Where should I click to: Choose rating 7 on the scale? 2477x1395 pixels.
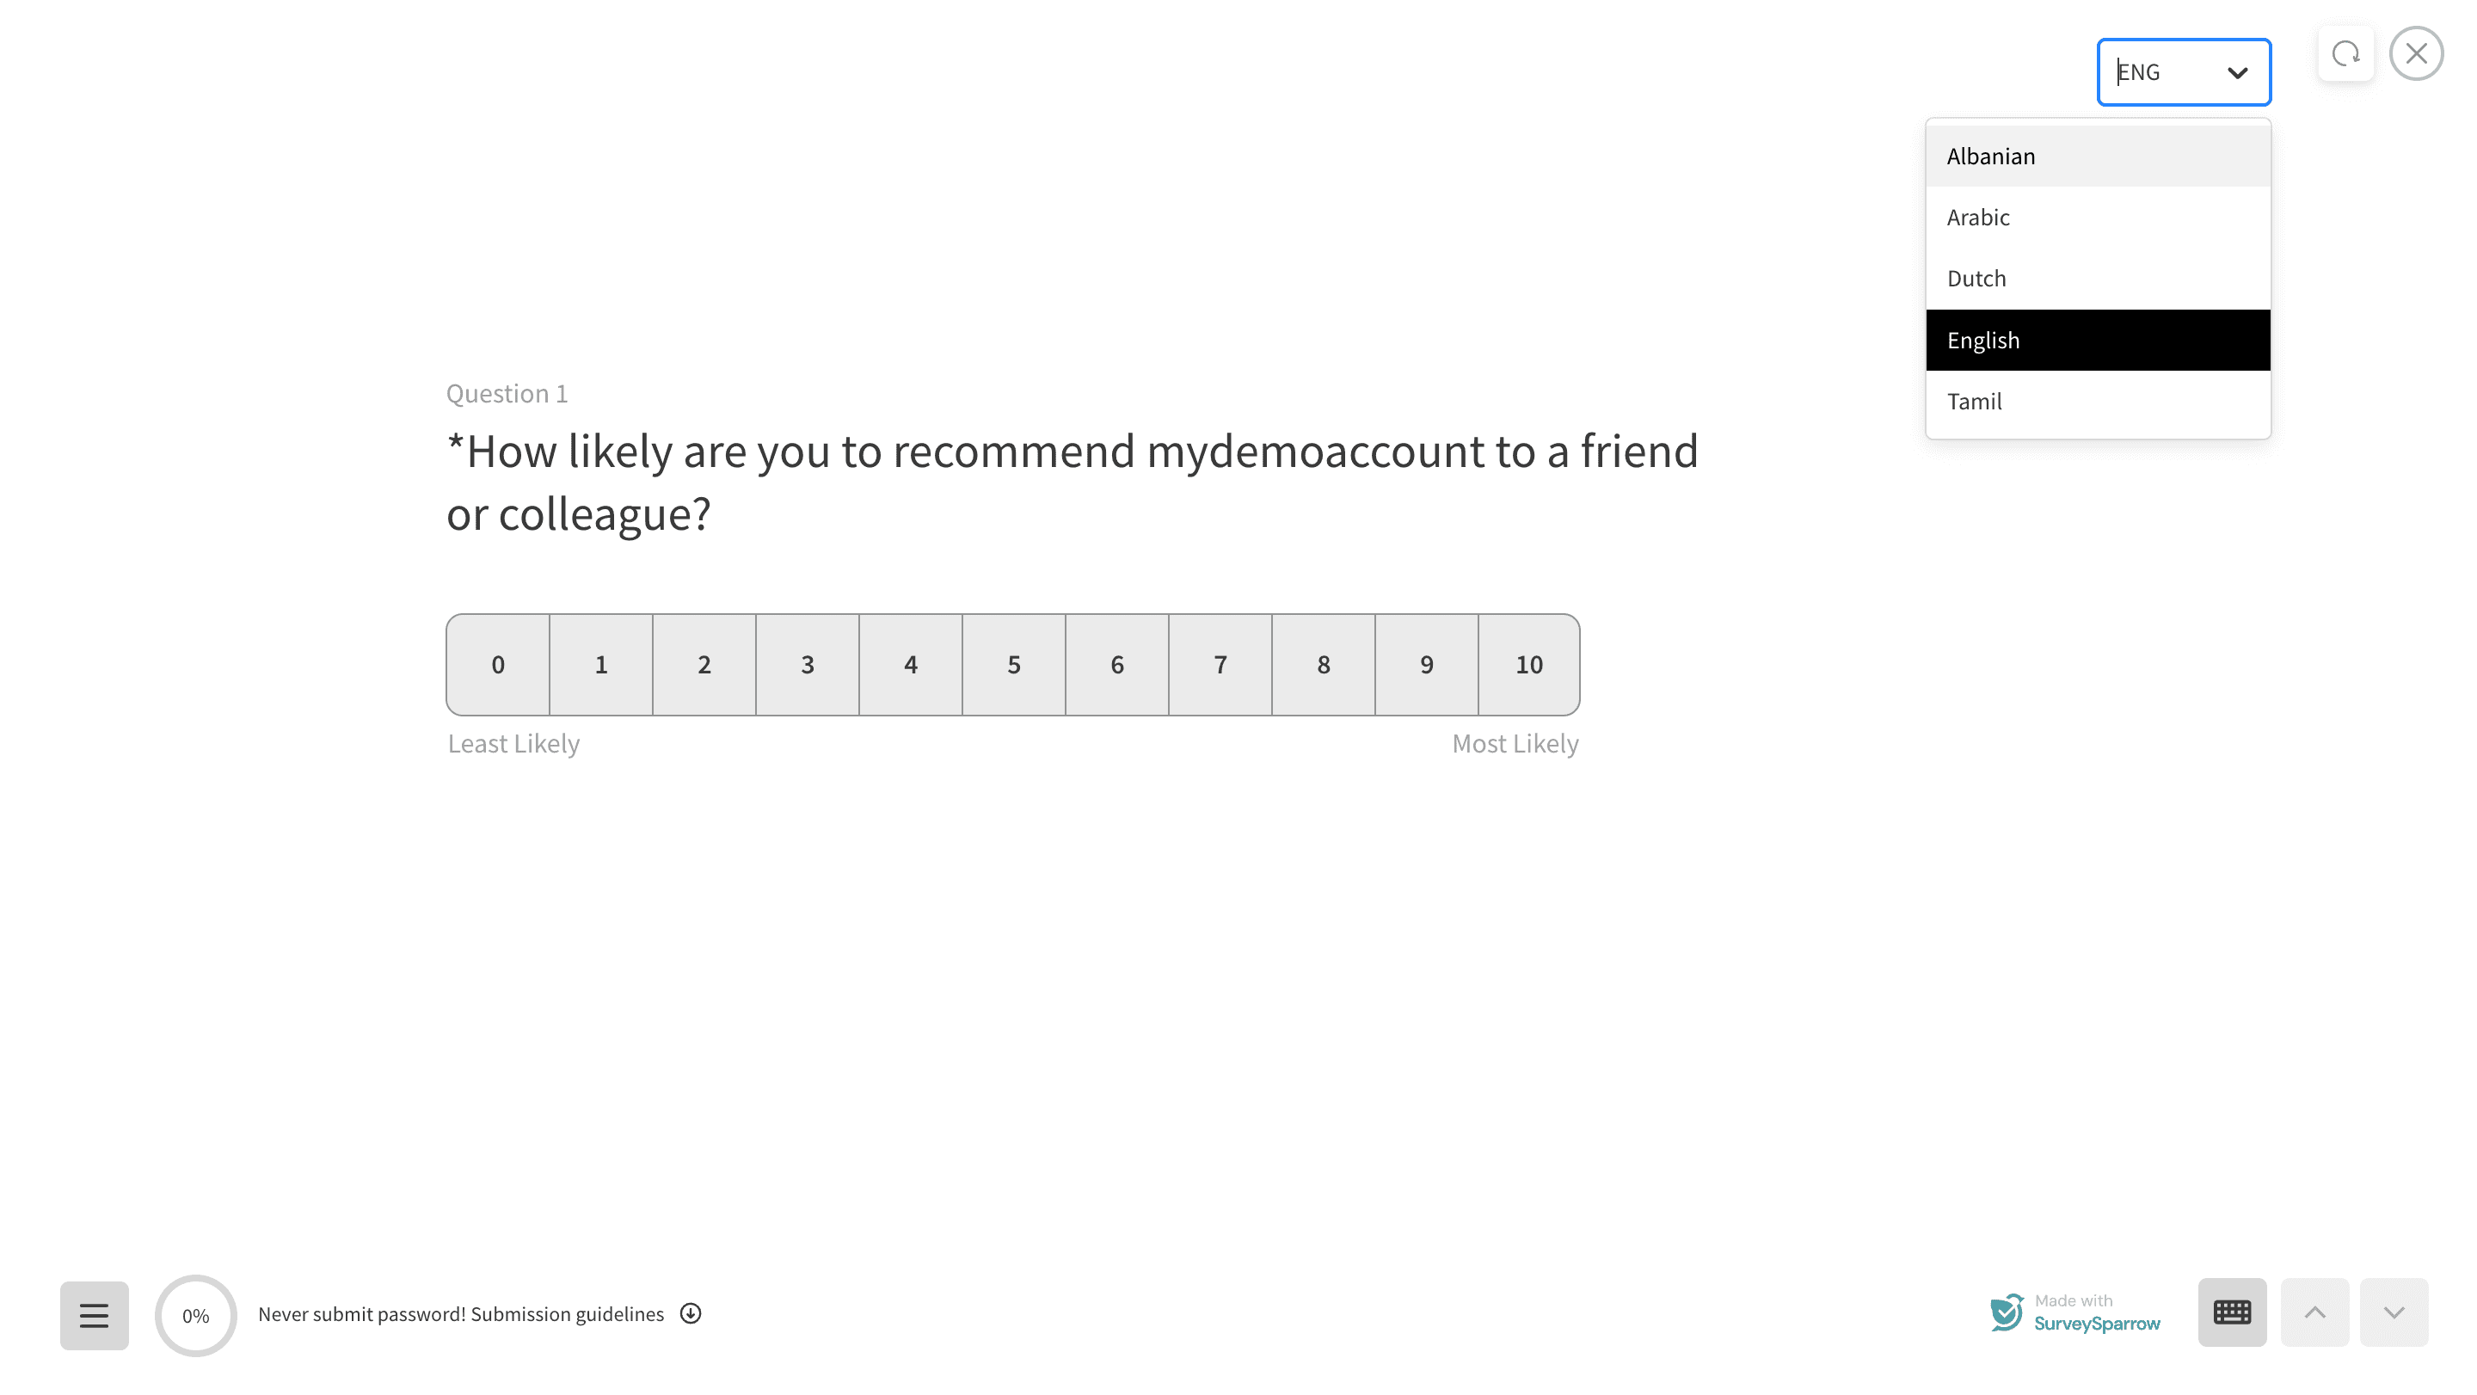[x=1220, y=664]
